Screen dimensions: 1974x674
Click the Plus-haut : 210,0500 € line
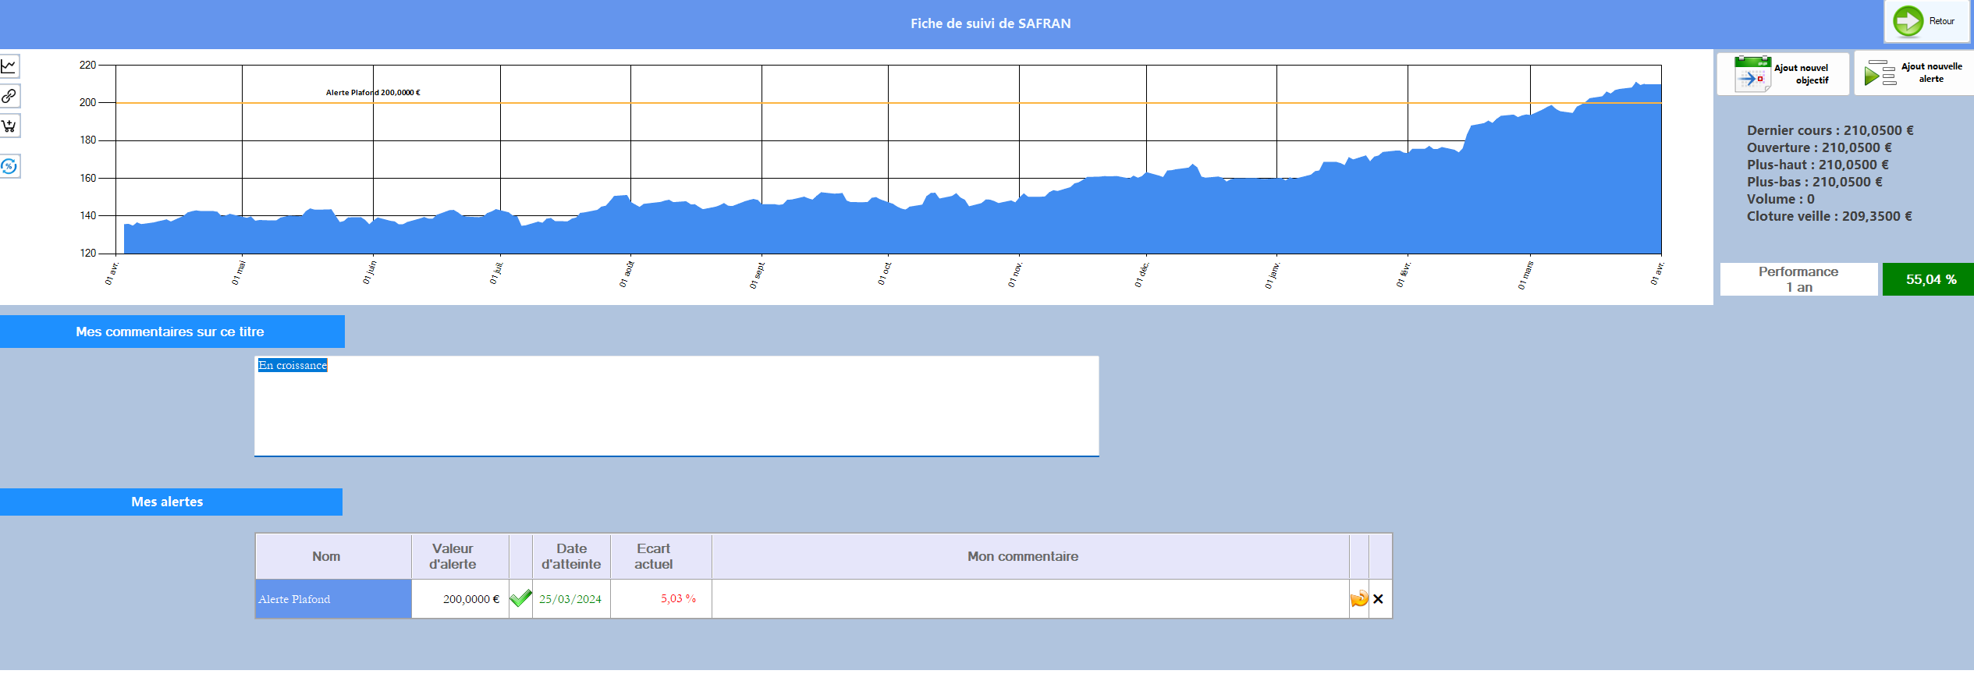click(1817, 165)
